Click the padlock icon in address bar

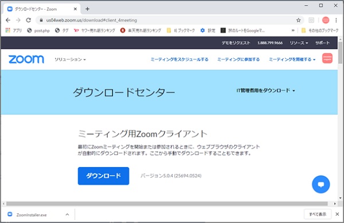[x=41, y=20]
